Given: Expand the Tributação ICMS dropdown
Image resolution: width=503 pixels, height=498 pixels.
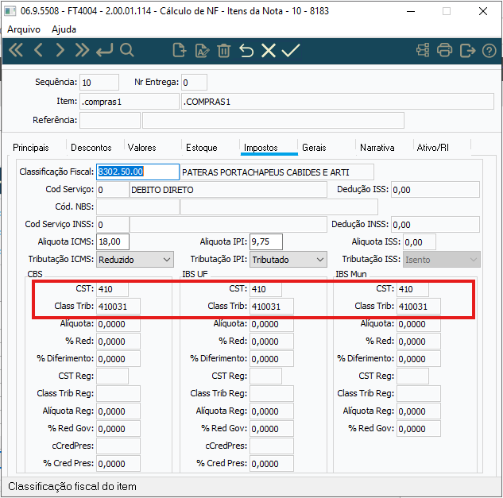Looking at the screenshot, I should click(135, 260).
